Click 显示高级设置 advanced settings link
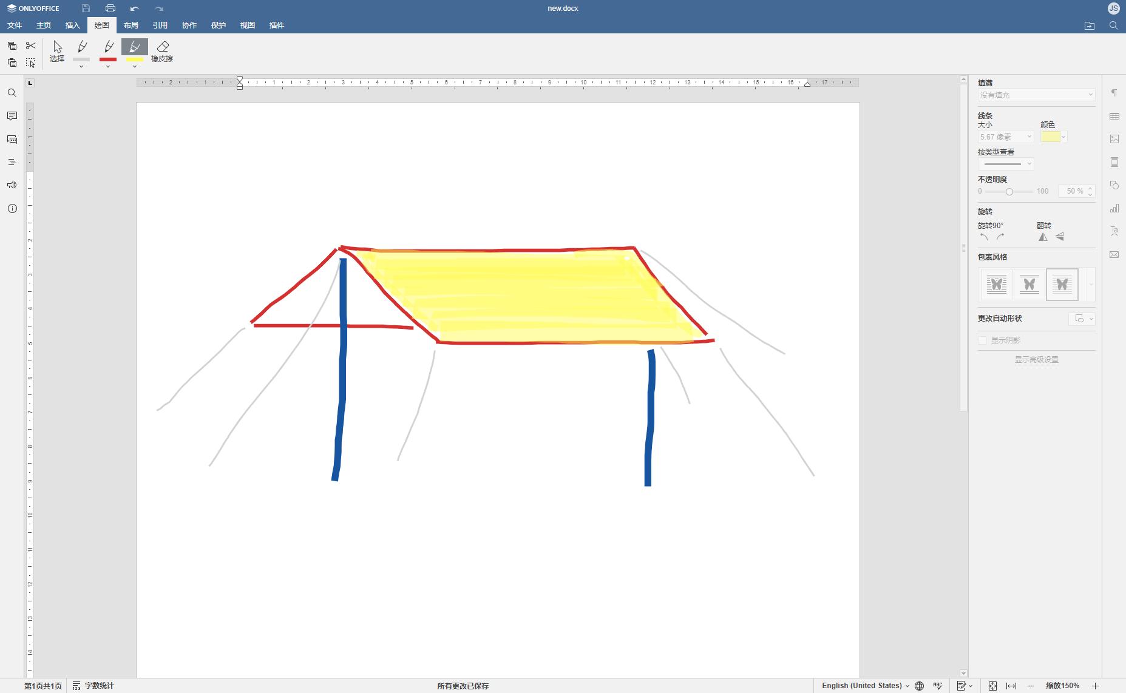1126x693 pixels. (1036, 360)
